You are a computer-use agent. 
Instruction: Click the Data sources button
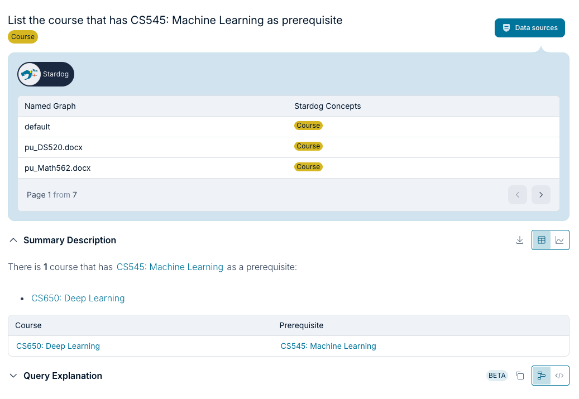click(x=529, y=28)
